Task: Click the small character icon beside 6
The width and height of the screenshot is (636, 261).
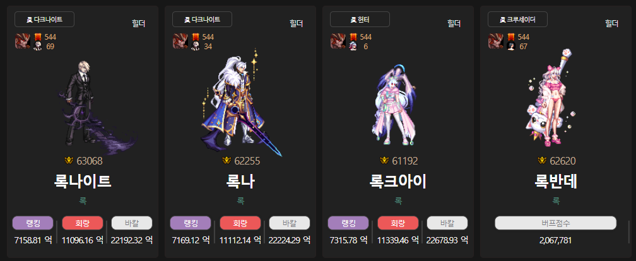Action: point(353,46)
